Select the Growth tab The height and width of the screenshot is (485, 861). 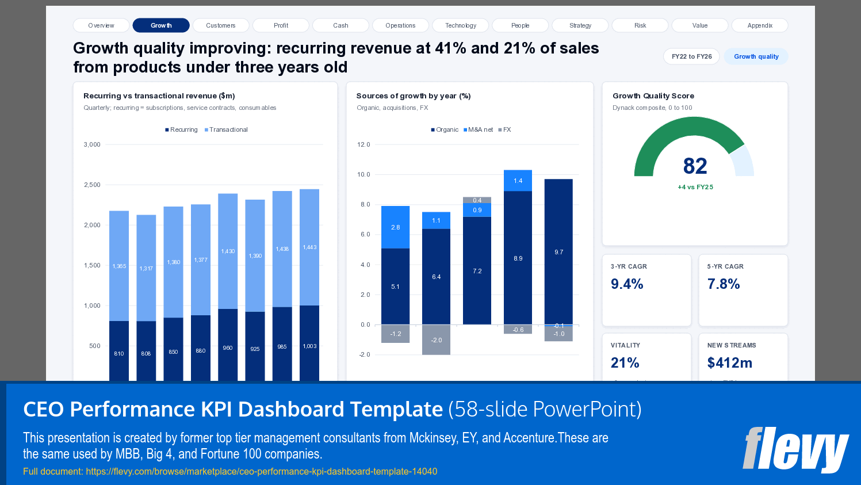pos(161,25)
